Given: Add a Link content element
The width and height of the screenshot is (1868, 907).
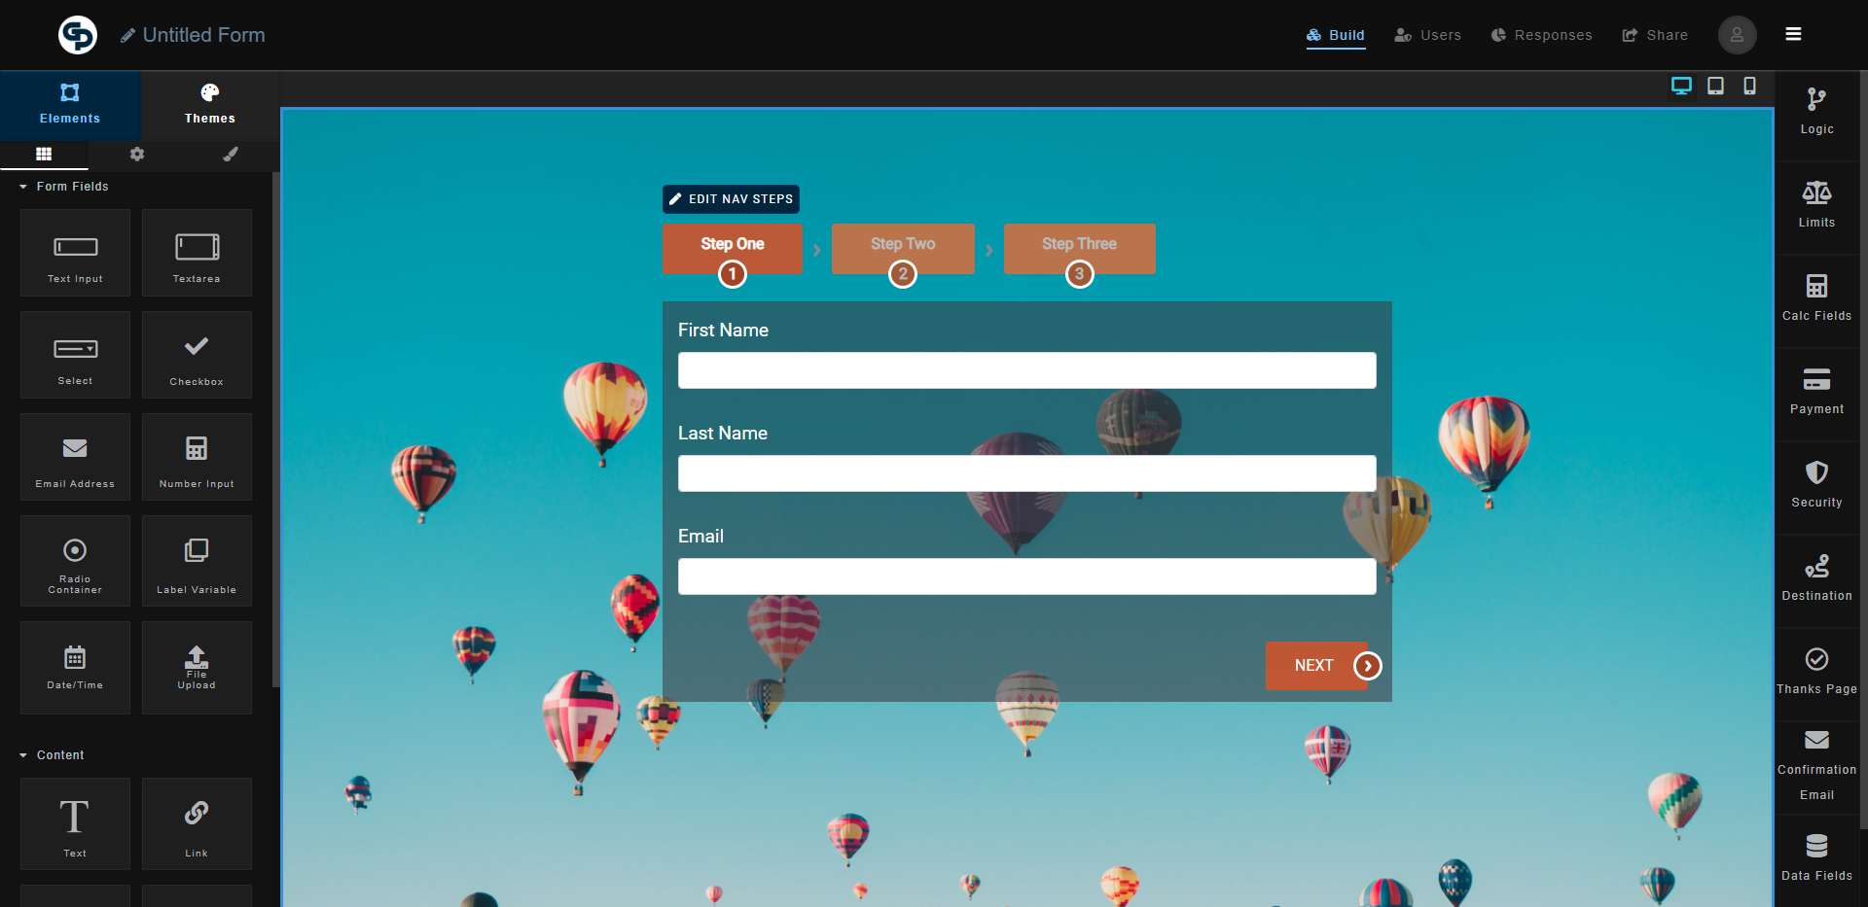Looking at the screenshot, I should pyautogui.click(x=197, y=823).
